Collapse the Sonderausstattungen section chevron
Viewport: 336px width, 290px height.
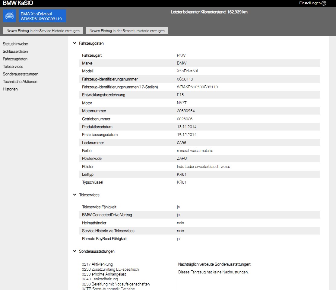74,251
